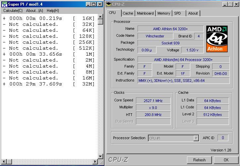
Task: Minimize the Super PI window
Action: pos(88,4)
